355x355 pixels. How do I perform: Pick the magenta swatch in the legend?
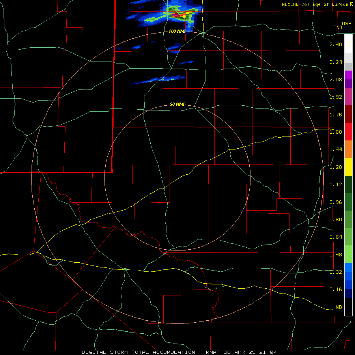(348, 75)
